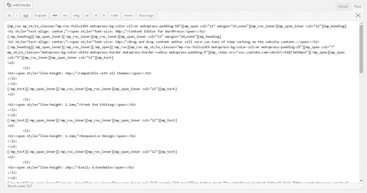Viewport: 367px width, 193px height.
Task: Add ordered list with ol button
Action: click(x=96, y=15)
